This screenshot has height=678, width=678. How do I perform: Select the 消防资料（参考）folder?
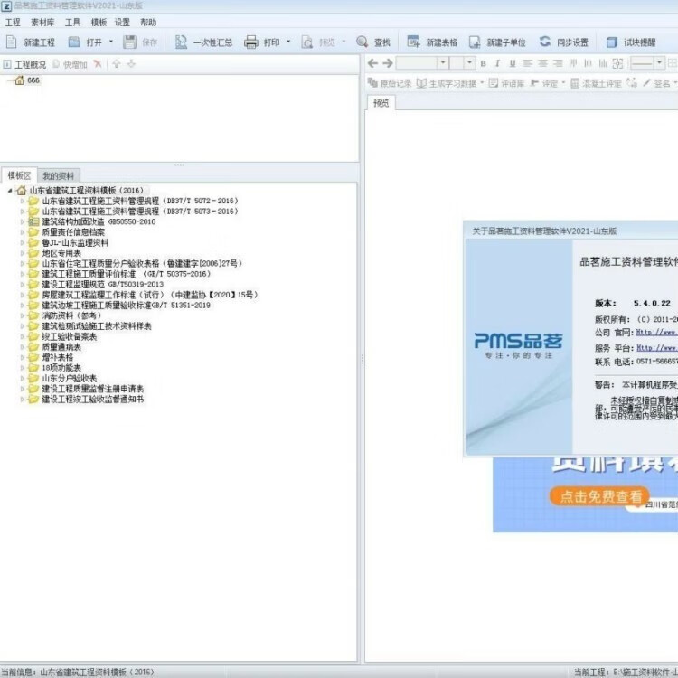point(71,315)
